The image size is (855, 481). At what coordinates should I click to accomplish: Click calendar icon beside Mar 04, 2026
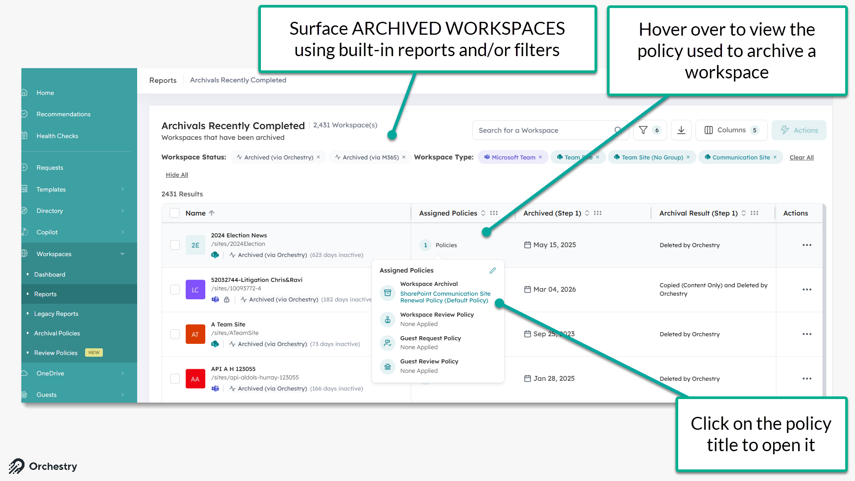coord(527,289)
